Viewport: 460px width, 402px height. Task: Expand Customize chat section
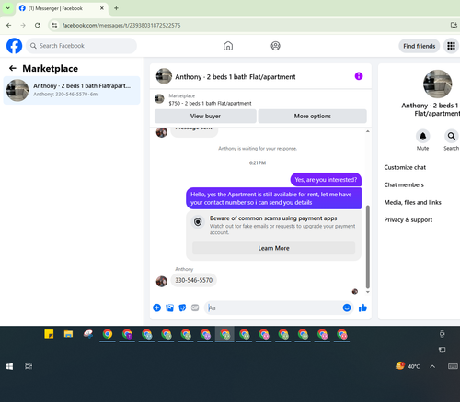pos(405,167)
